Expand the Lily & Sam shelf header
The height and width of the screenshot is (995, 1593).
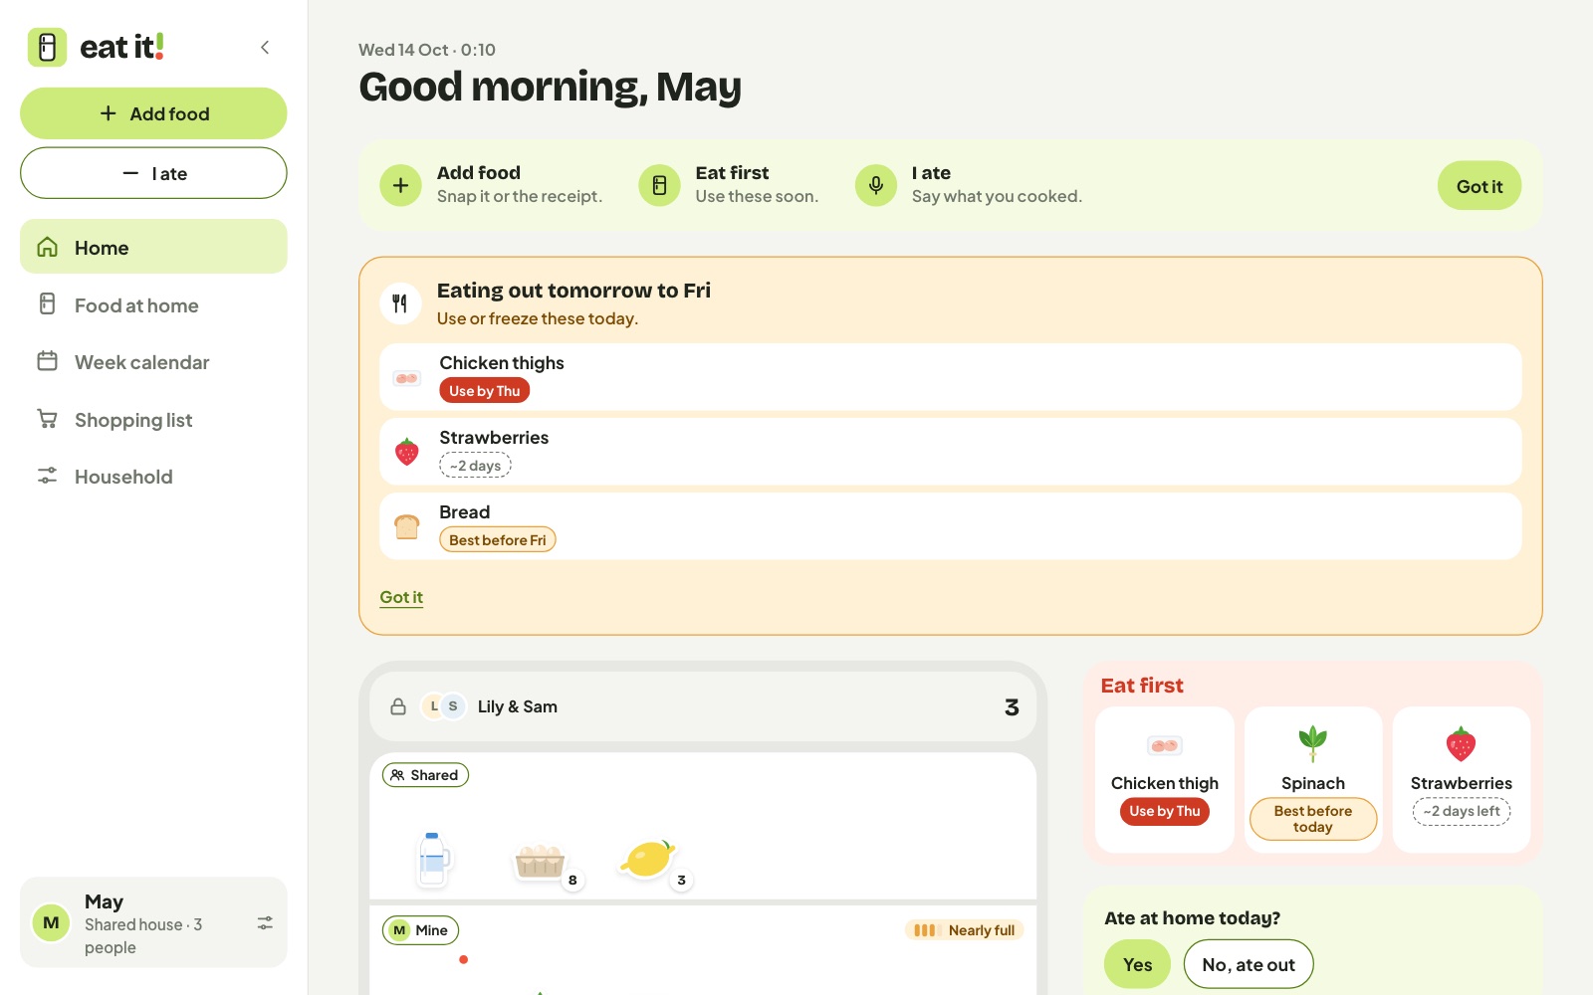[703, 706]
